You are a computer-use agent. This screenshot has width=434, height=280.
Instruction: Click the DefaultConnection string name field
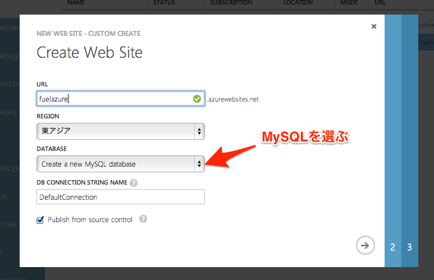tap(120, 197)
